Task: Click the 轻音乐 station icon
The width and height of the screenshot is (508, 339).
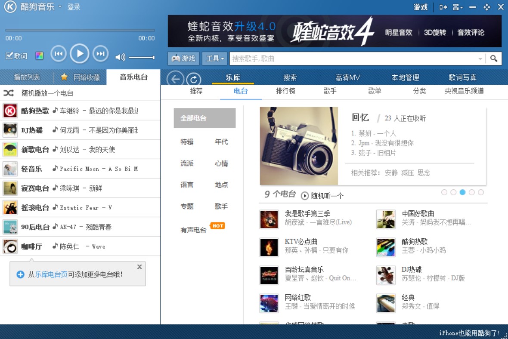Action: [x=10, y=169]
